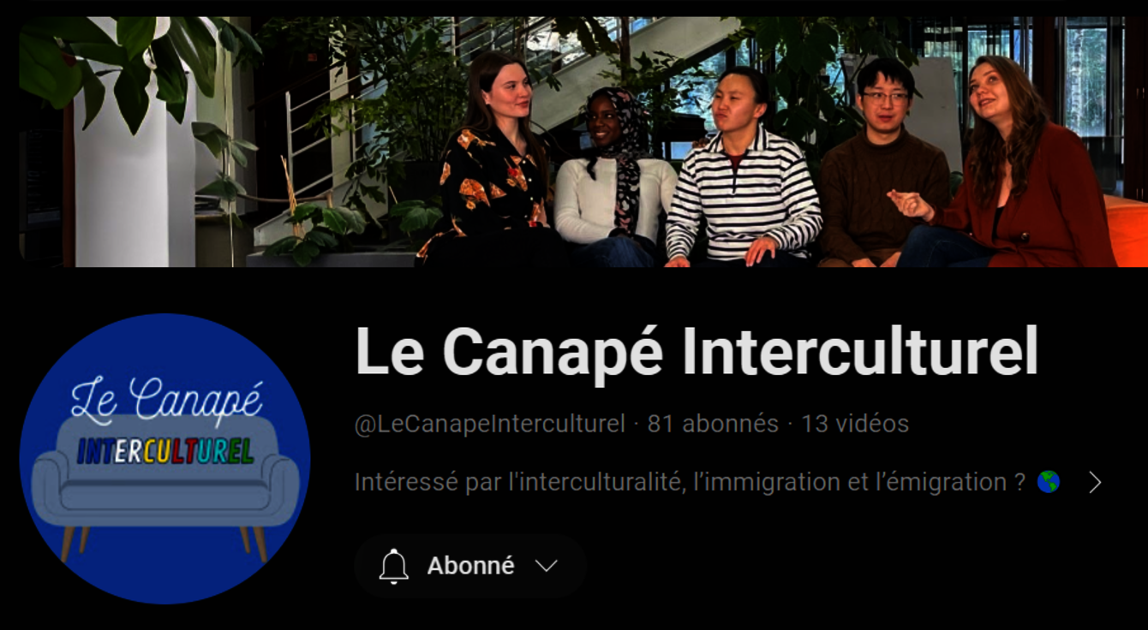Open the Abonné dropdown chevron

click(x=546, y=566)
